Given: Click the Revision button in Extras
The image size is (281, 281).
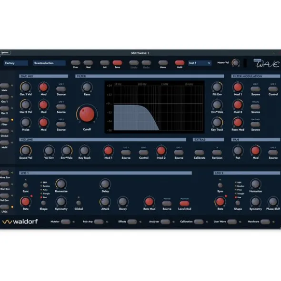Looking at the screenshot, I should 217,153.
